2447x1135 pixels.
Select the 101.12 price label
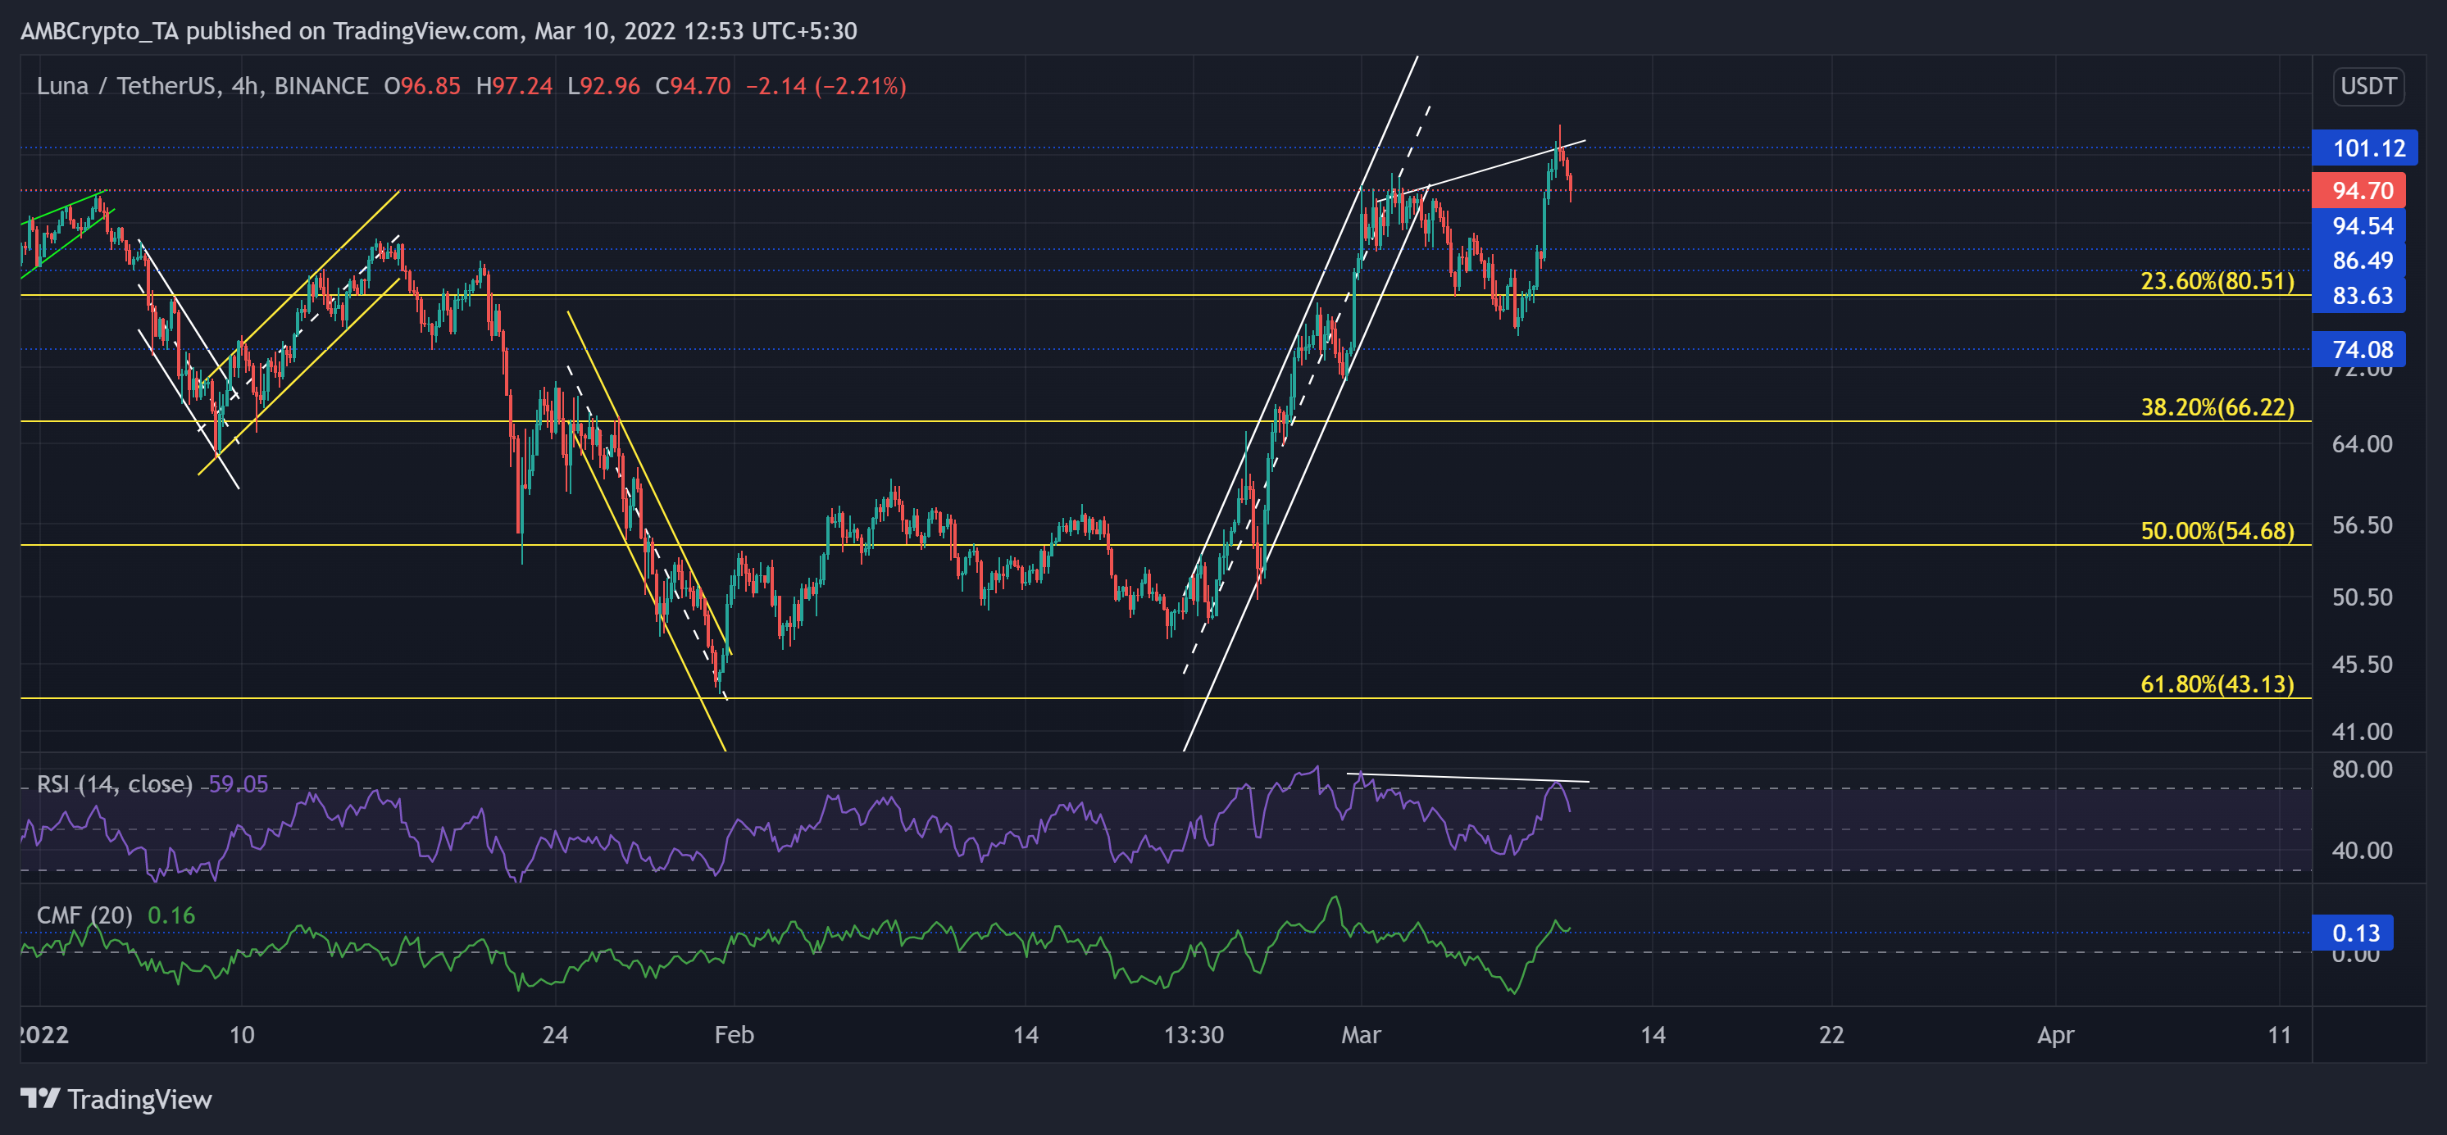2364,148
